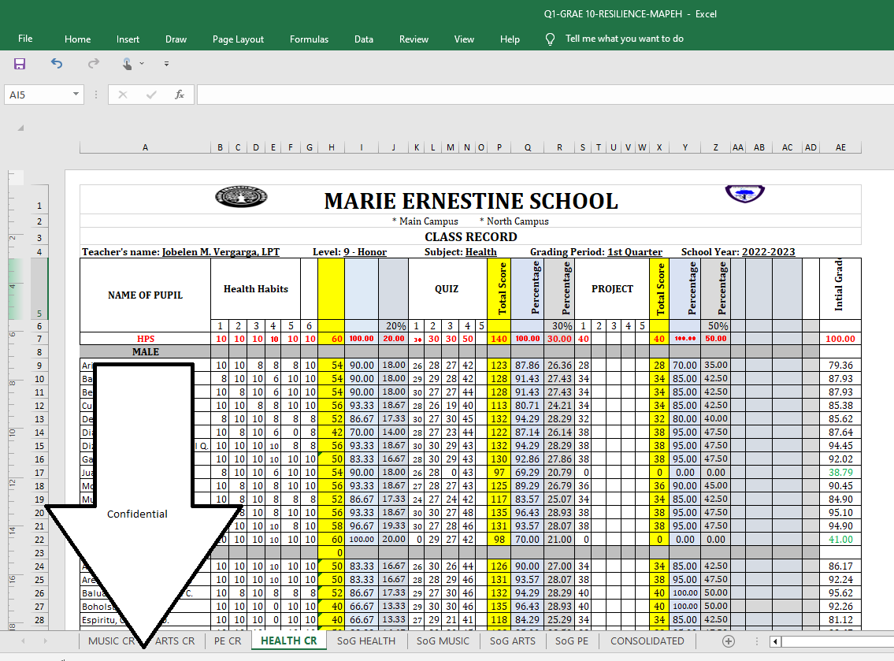
Task: Click the MALE section label cell
Action: (146, 352)
